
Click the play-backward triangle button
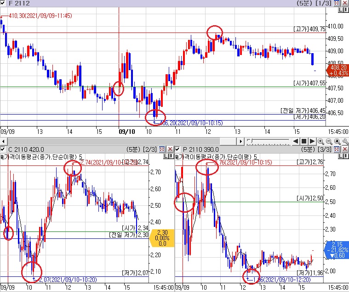296,141
